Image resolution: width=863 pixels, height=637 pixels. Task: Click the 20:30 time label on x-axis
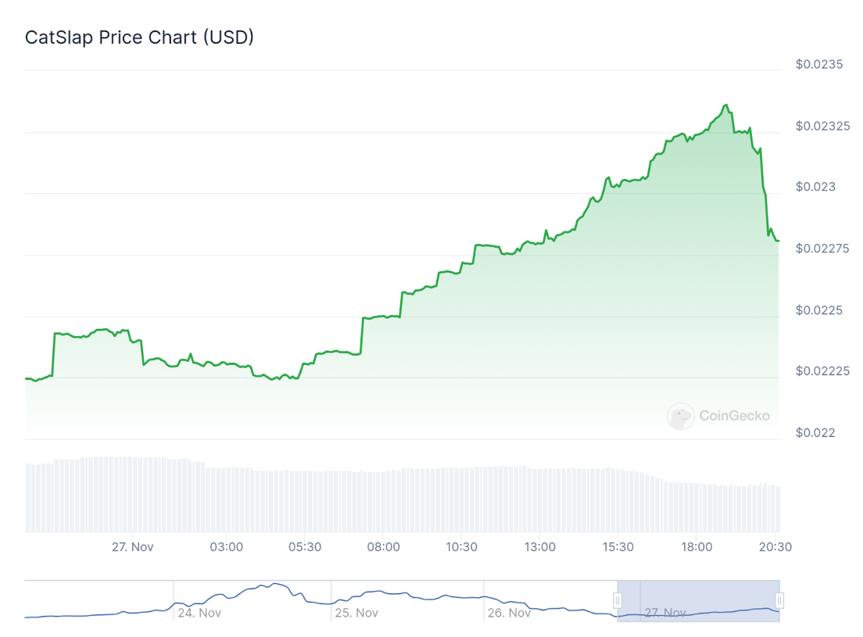click(775, 547)
